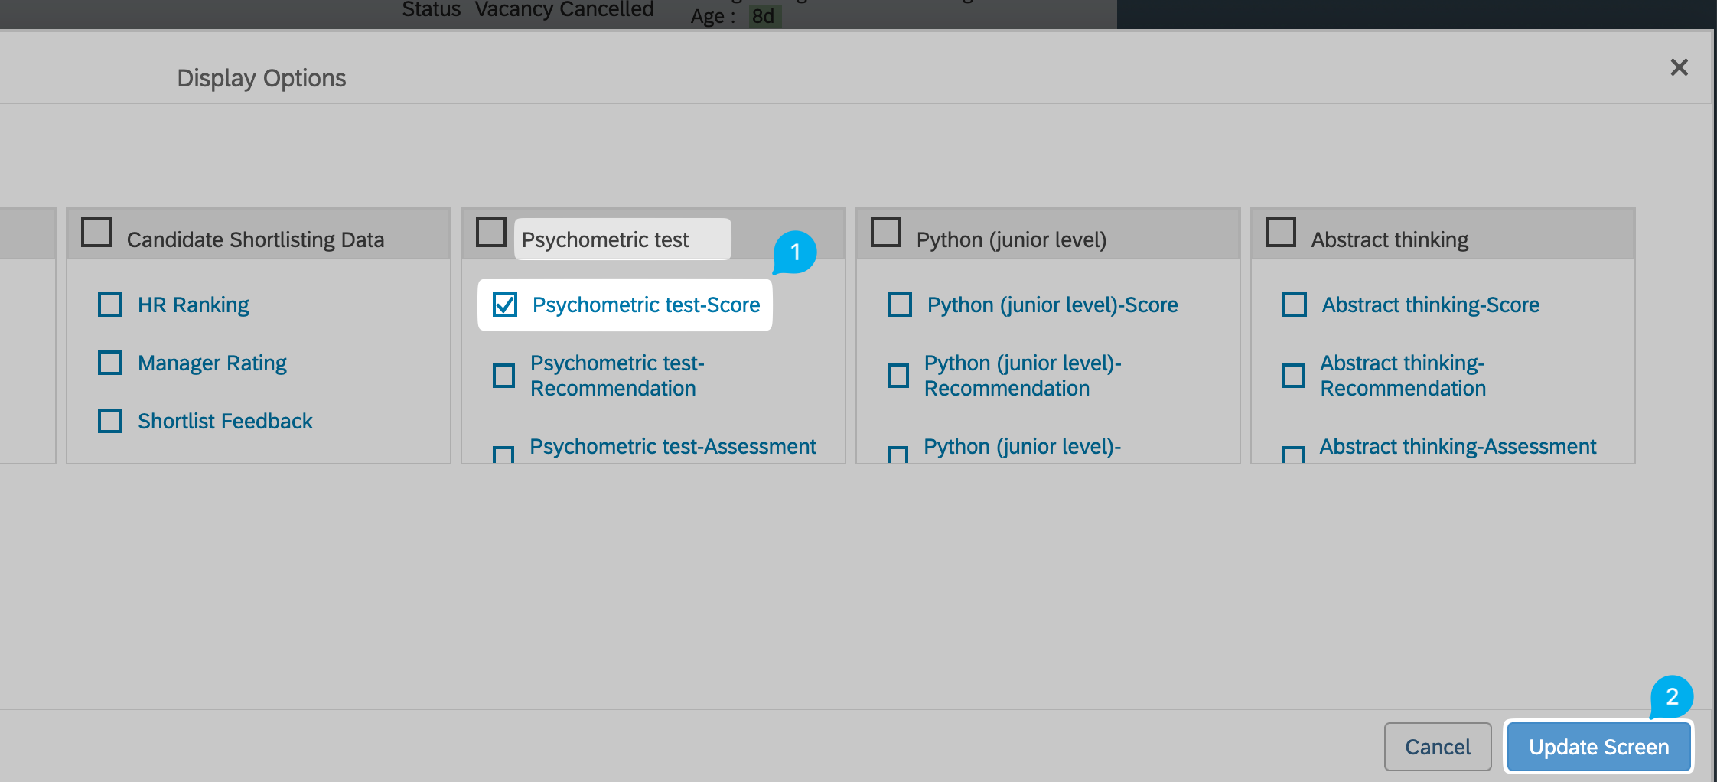Check the Shortlist Feedback option
This screenshot has width=1717, height=782.
[x=110, y=421]
